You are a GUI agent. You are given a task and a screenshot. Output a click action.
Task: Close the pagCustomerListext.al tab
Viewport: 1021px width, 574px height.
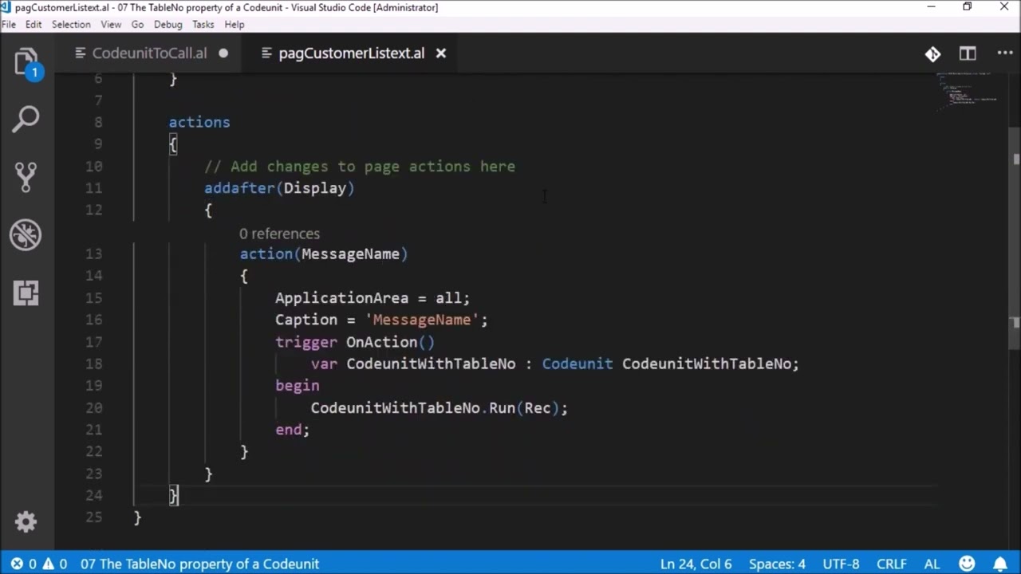click(x=440, y=53)
